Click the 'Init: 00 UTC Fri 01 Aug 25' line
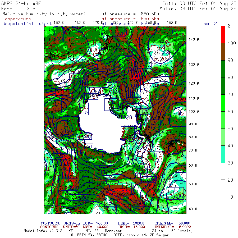 (x=199, y=3)
